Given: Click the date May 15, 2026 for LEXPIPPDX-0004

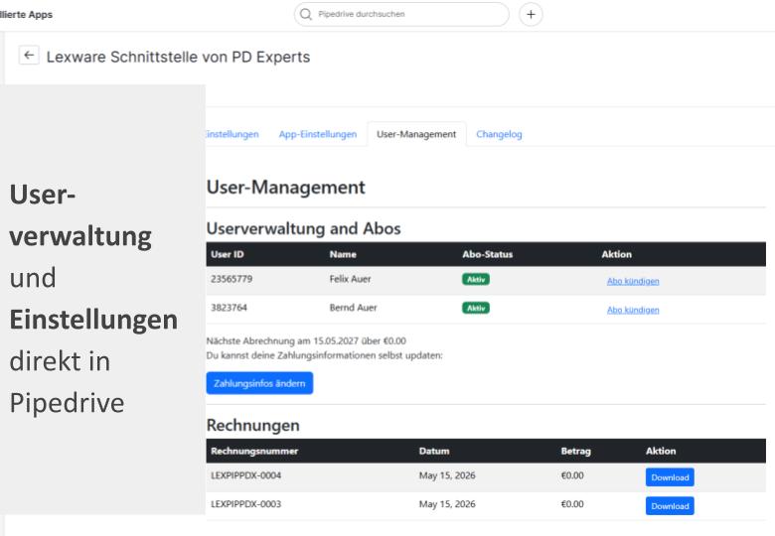Looking at the screenshot, I should coord(447,475).
